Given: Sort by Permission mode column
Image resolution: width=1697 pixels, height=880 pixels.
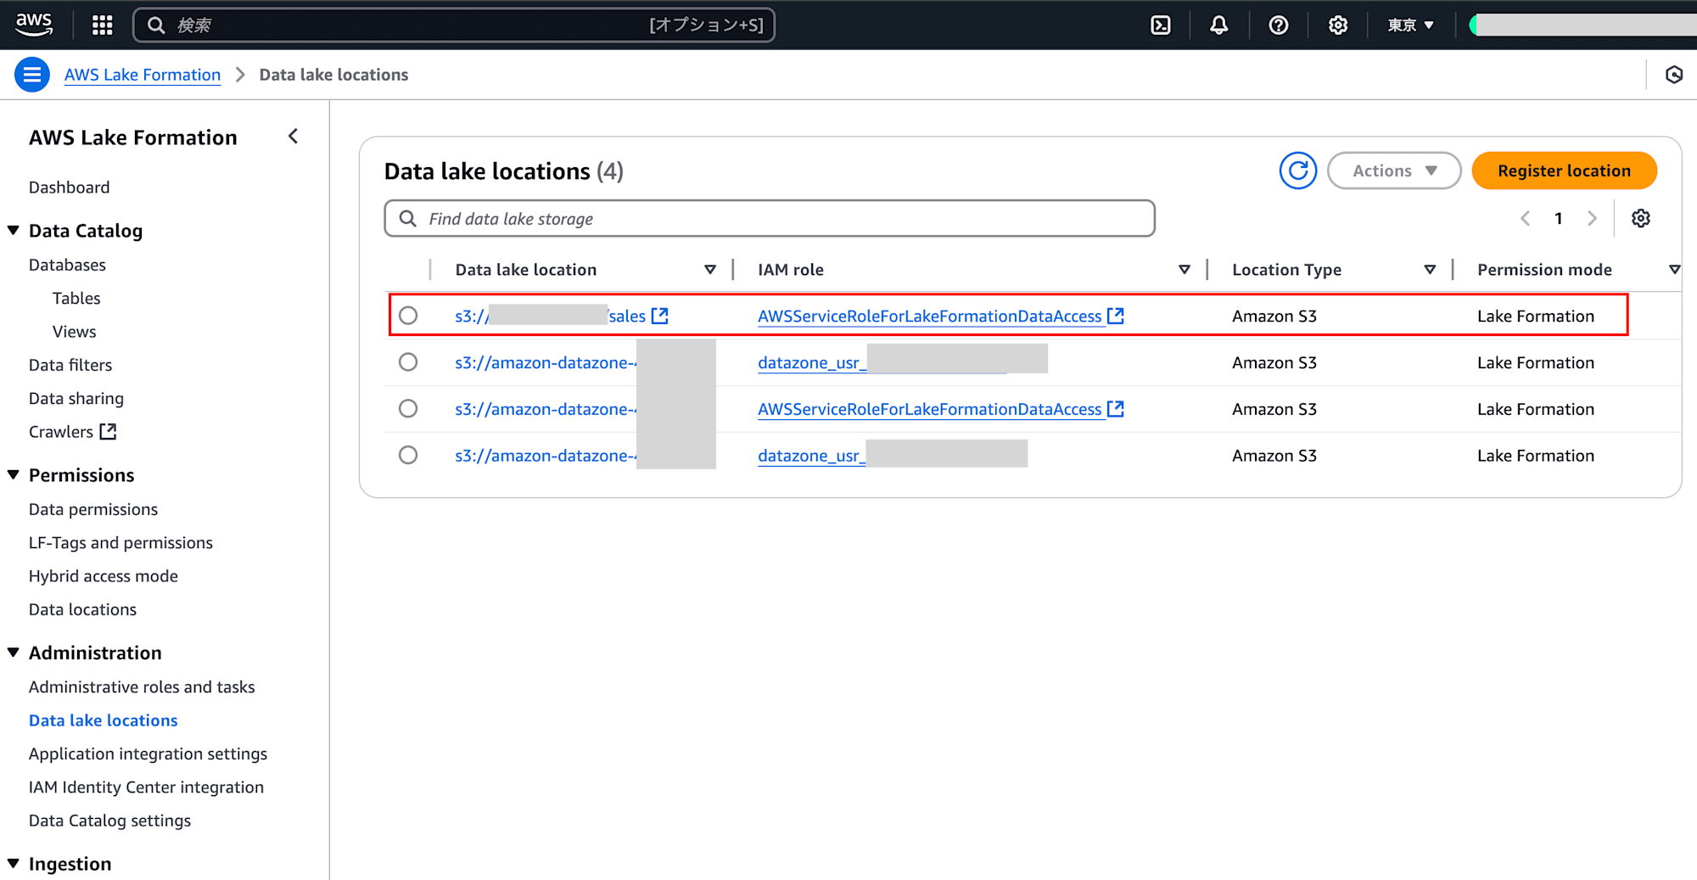Looking at the screenshot, I should tap(1674, 270).
